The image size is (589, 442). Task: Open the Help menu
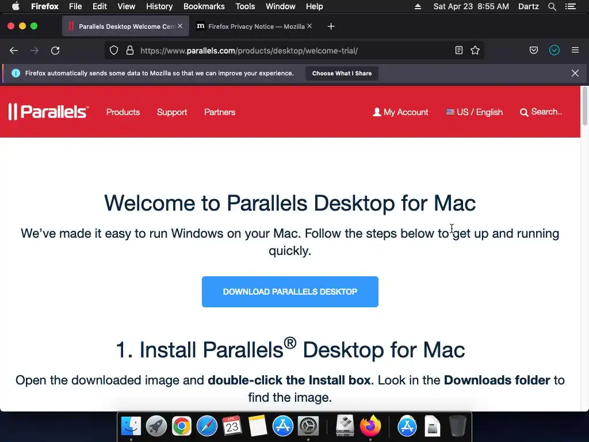coord(315,6)
